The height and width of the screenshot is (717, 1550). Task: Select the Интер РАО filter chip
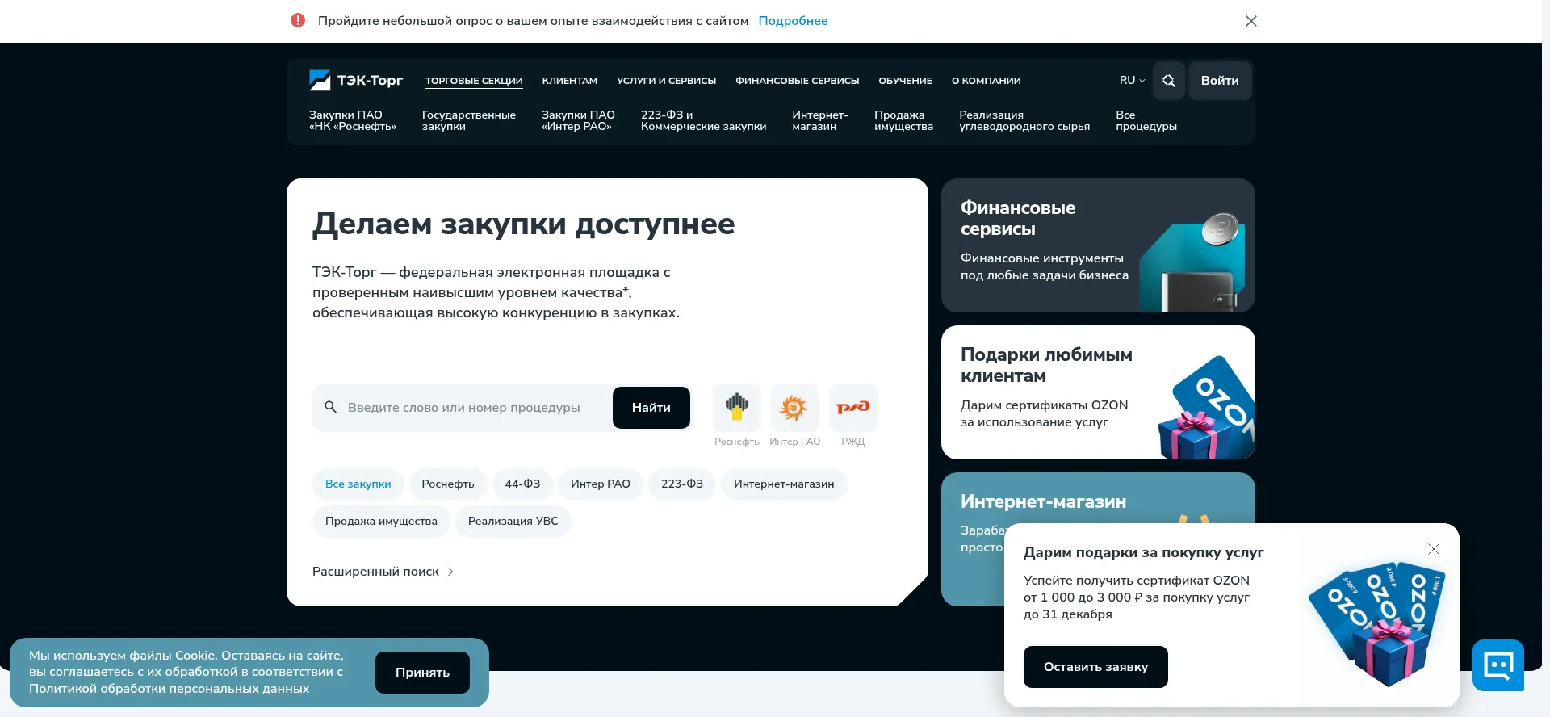pyautogui.click(x=601, y=484)
